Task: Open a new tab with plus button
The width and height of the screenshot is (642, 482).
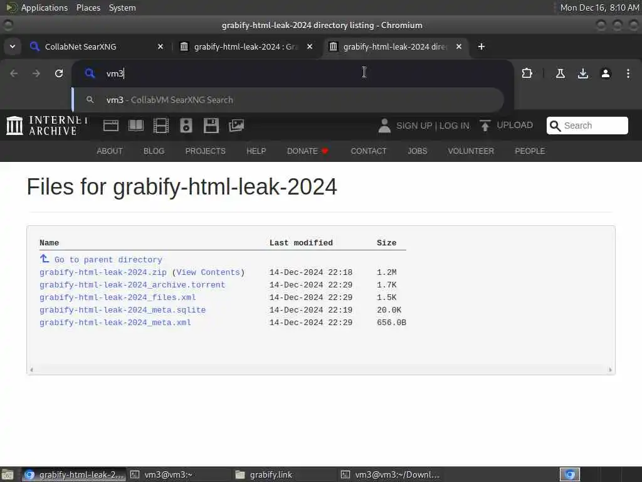Action: (x=481, y=46)
